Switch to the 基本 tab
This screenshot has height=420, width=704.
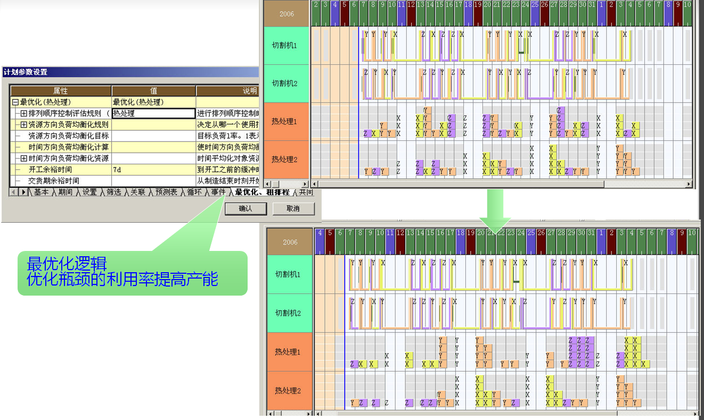pos(41,192)
